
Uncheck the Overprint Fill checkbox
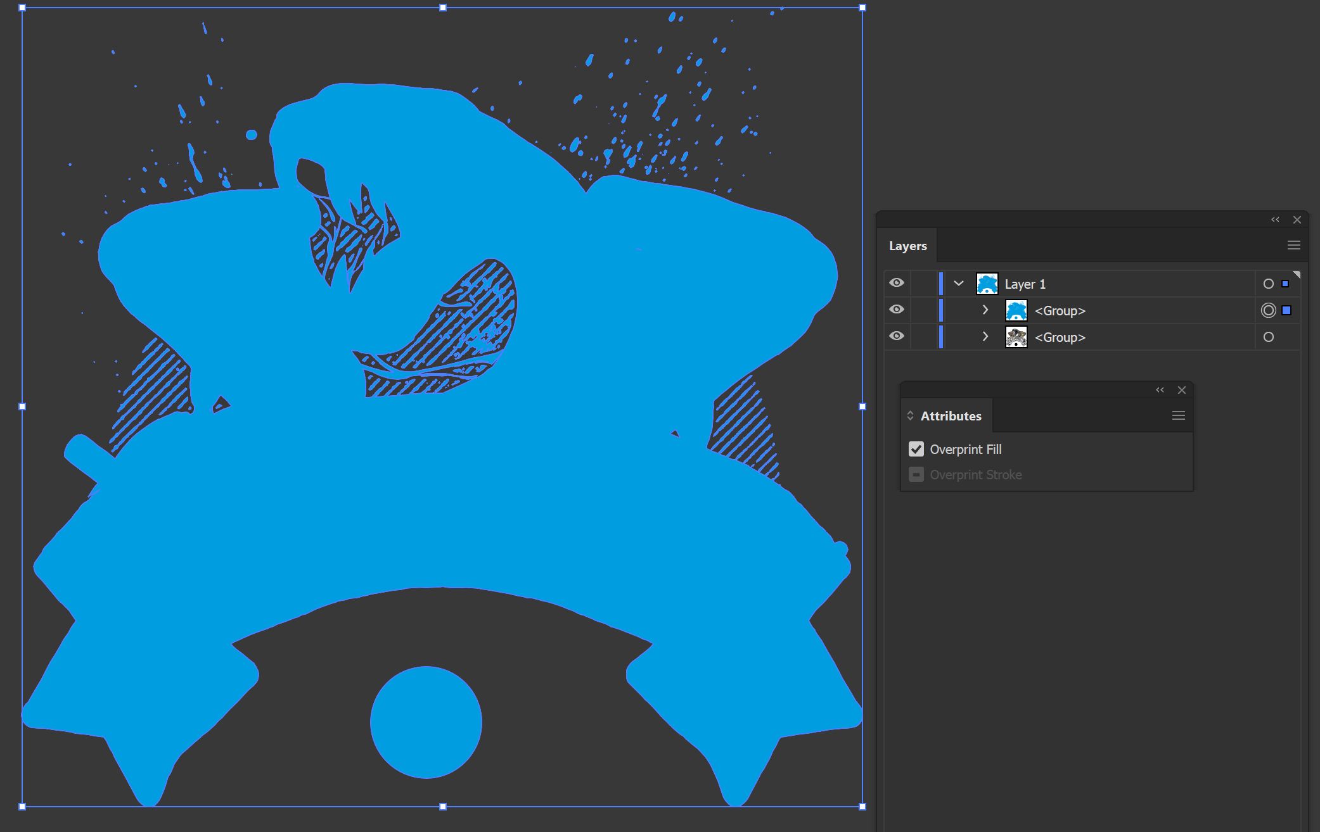pos(916,449)
